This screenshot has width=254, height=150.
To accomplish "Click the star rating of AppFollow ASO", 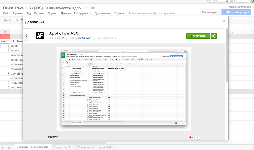I will 55,38.
